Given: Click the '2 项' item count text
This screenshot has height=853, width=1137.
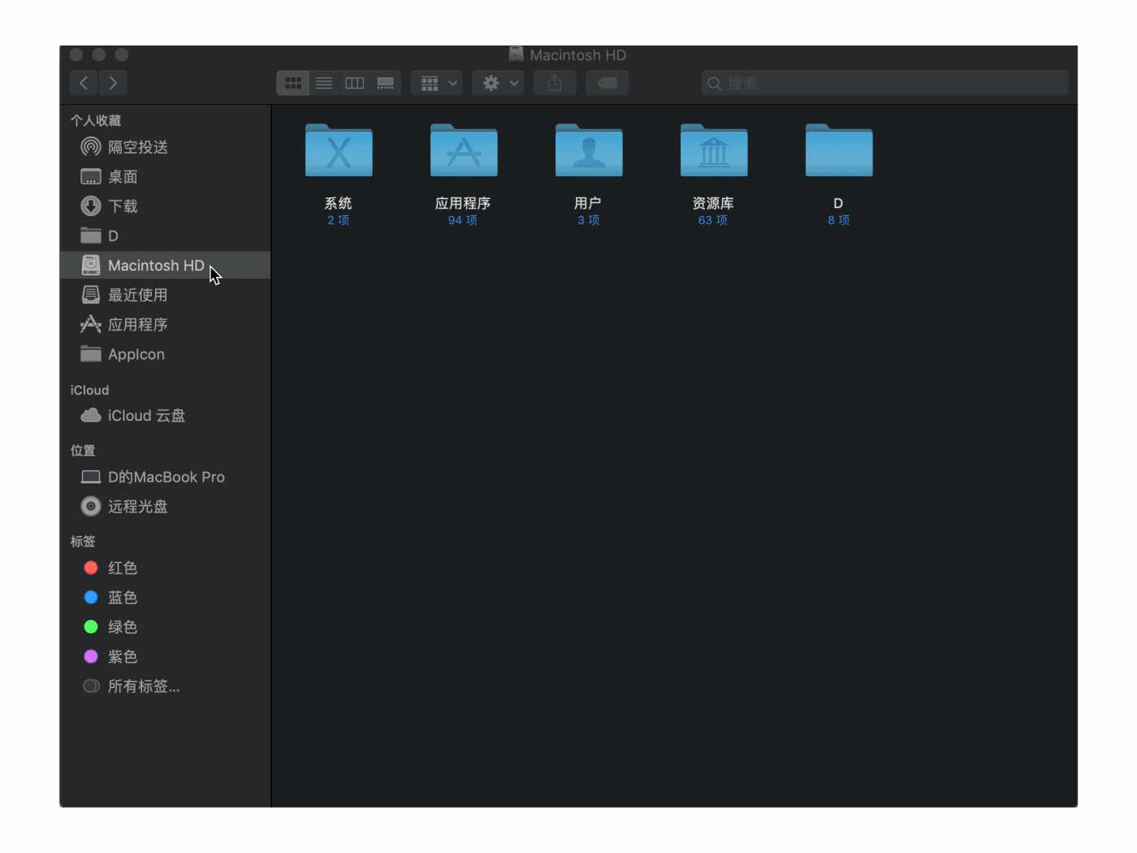Looking at the screenshot, I should click(x=339, y=220).
